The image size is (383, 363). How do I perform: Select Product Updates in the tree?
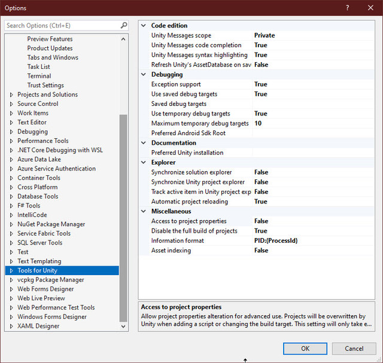tap(50, 48)
